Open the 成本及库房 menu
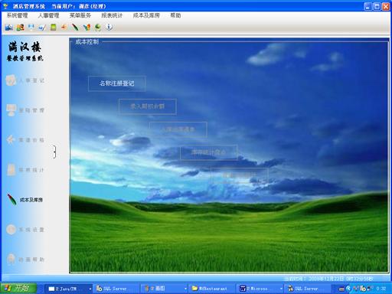The width and height of the screenshot is (392, 294). point(146,15)
